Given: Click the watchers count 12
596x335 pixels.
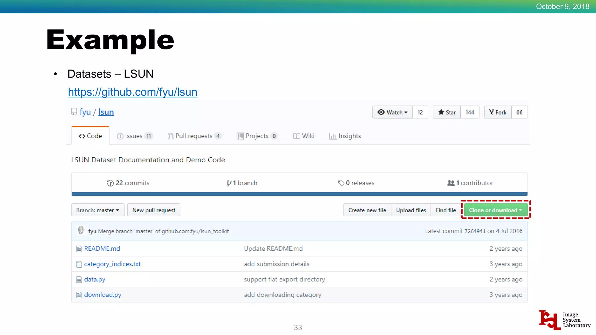Looking at the screenshot, I should [x=420, y=112].
